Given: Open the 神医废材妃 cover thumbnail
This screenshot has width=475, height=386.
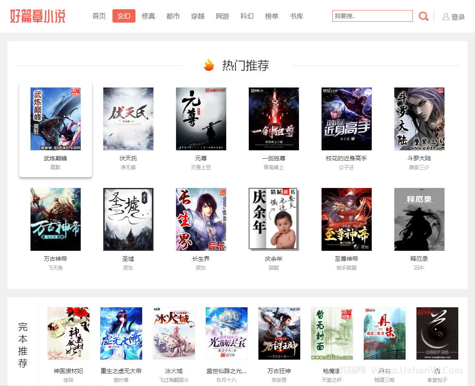Looking at the screenshot, I should pyautogui.click(x=69, y=333).
